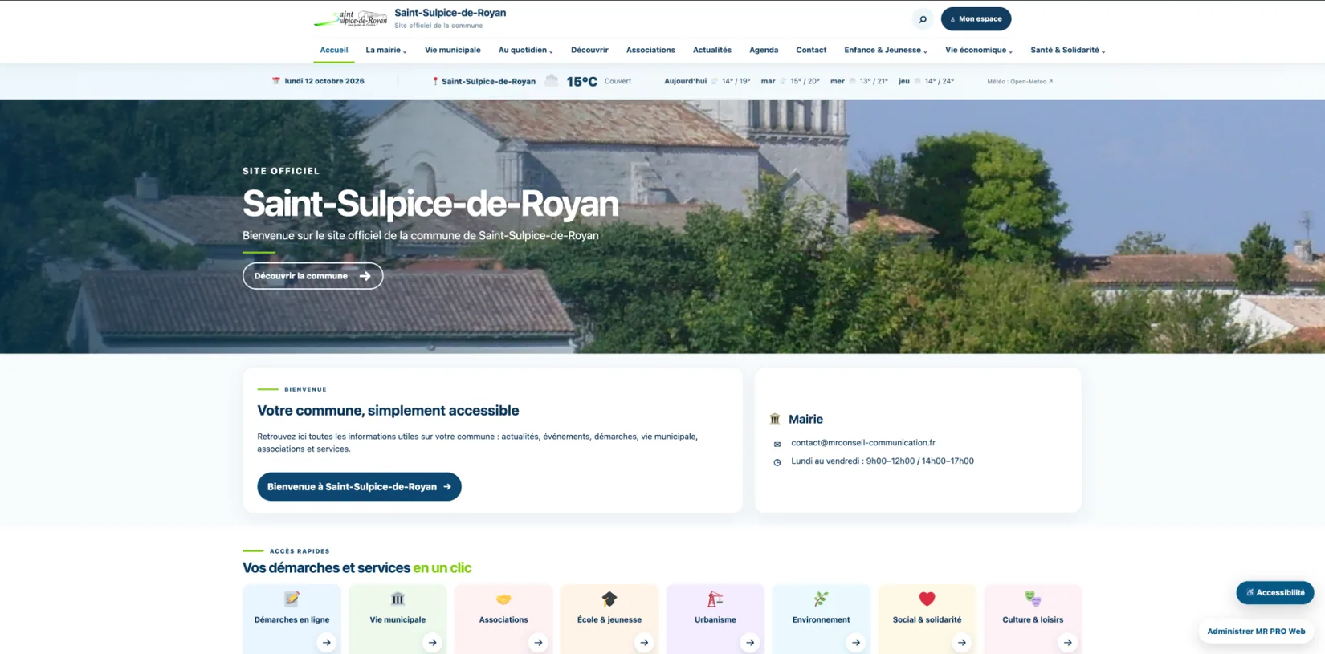
Task: Click the Urbanisme card label
Action: tap(715, 619)
